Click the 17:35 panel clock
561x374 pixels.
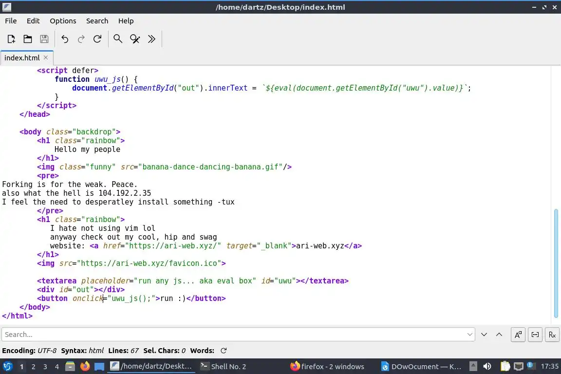click(549, 366)
